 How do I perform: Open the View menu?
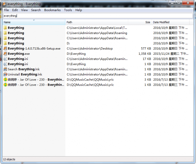(x=24, y=10)
